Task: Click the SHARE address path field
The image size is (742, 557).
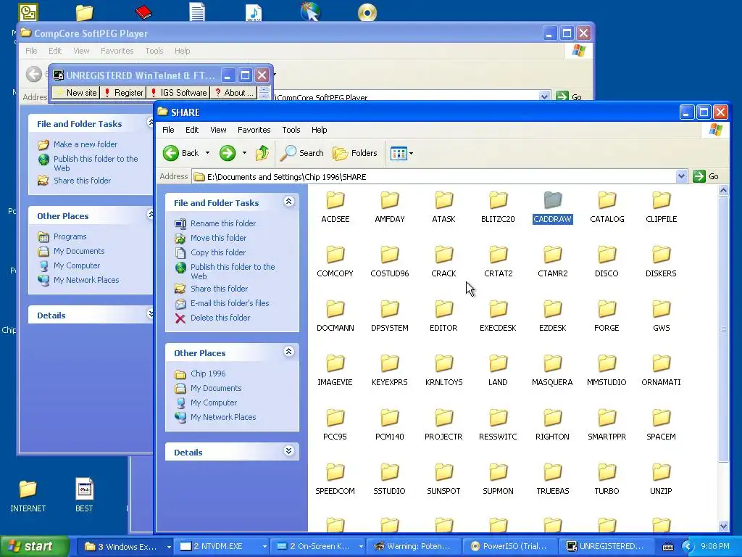Action: coord(434,177)
